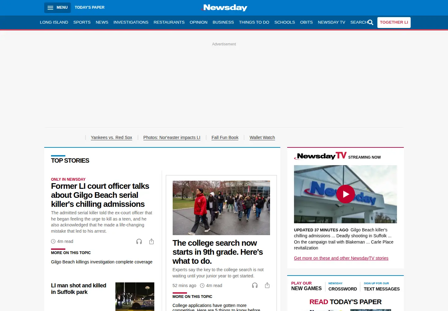Read LI man shot in Suffolk park story

(79, 289)
